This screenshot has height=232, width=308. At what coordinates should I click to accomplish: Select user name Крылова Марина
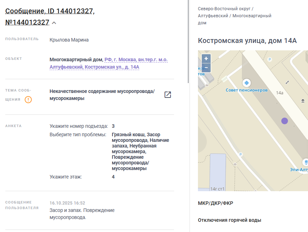tap(69, 40)
